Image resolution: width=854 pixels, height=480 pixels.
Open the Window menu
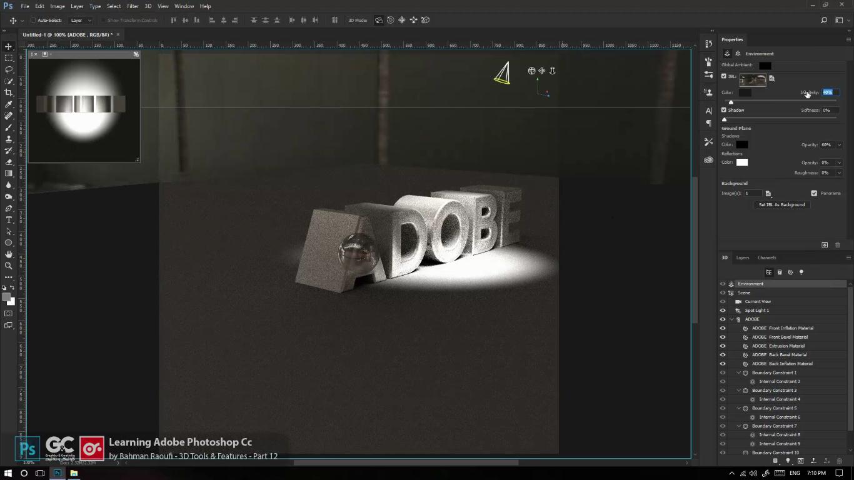point(184,6)
